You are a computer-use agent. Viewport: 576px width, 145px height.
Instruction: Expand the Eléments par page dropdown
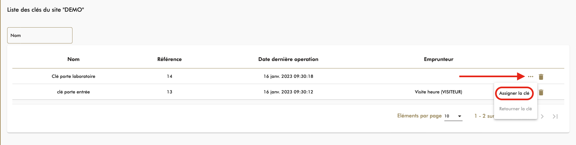453,116
